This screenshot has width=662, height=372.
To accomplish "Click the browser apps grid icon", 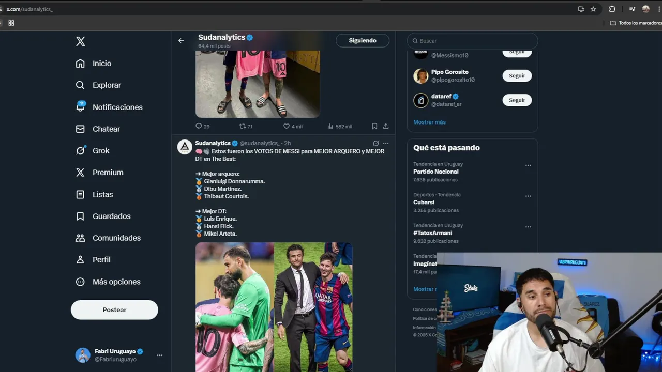I will pos(11,23).
